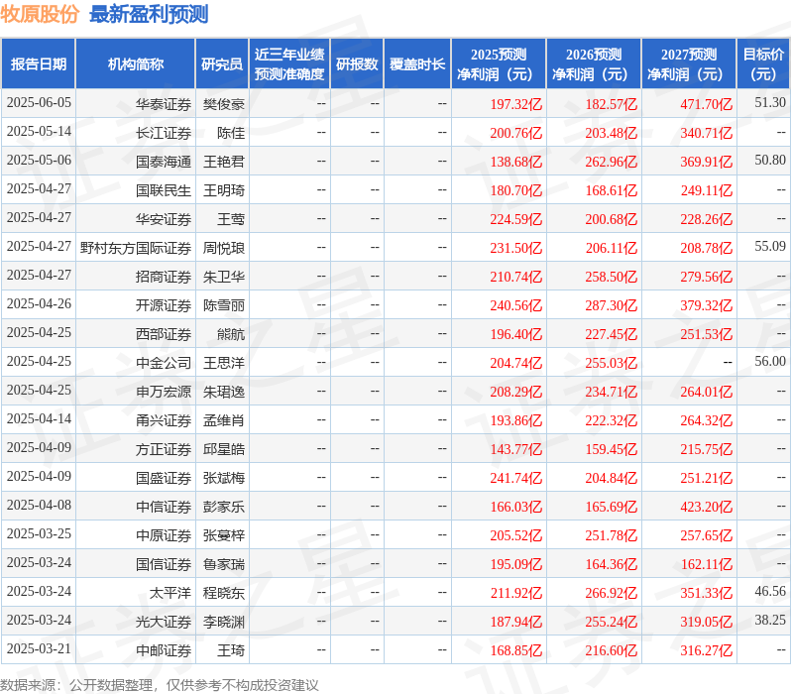Viewport: 791px width, 694px height.
Task: Click the 机构简称 column header
Action: 135,63
